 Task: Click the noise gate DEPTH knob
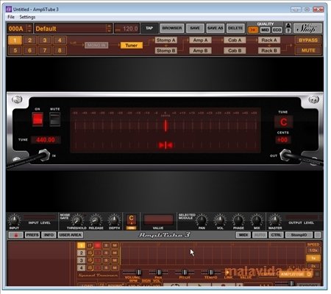[x=114, y=220]
